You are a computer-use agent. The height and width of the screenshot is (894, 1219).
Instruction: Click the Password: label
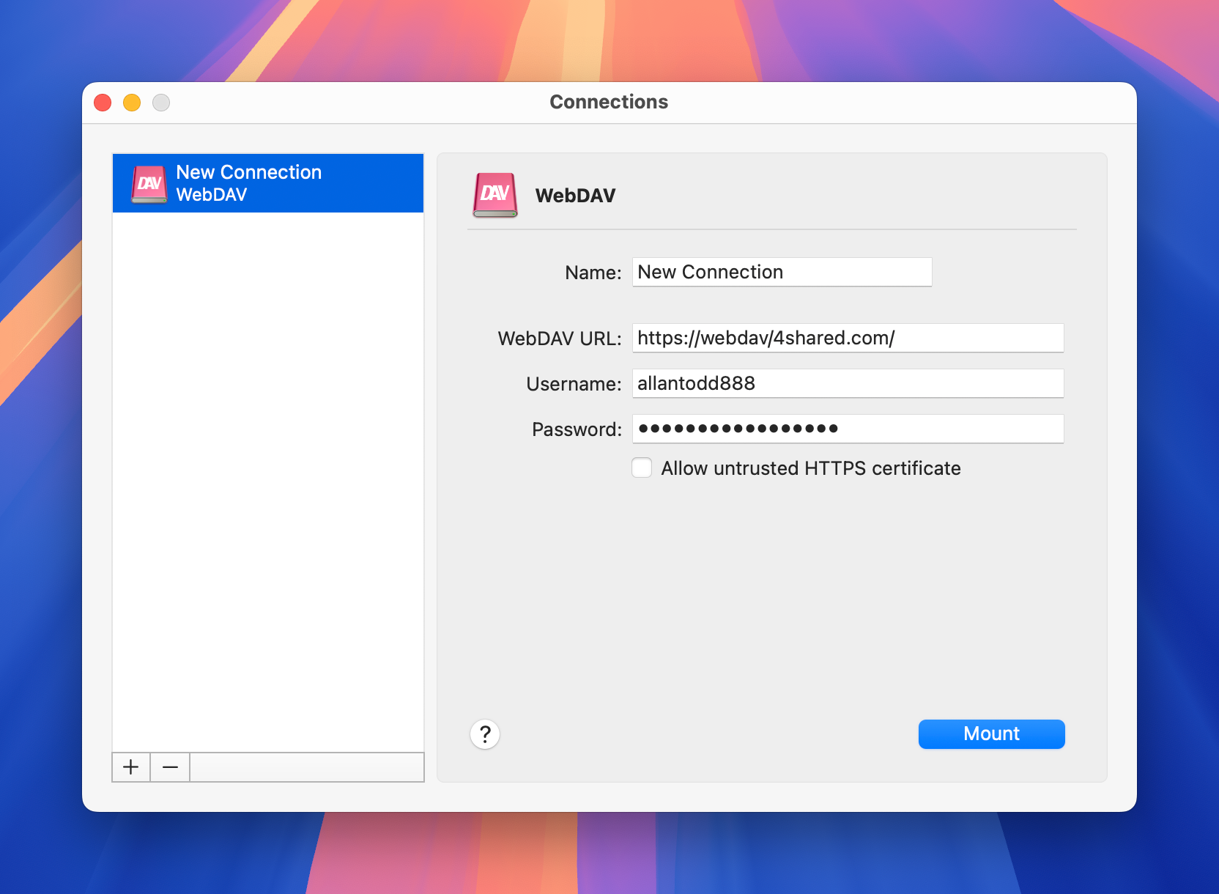pos(577,429)
